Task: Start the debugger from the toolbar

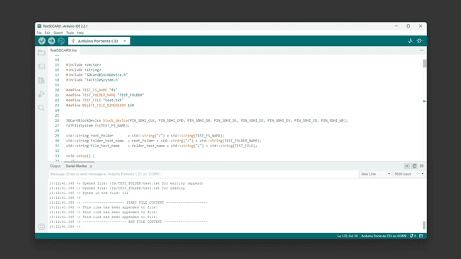Action: pyautogui.click(x=61, y=41)
